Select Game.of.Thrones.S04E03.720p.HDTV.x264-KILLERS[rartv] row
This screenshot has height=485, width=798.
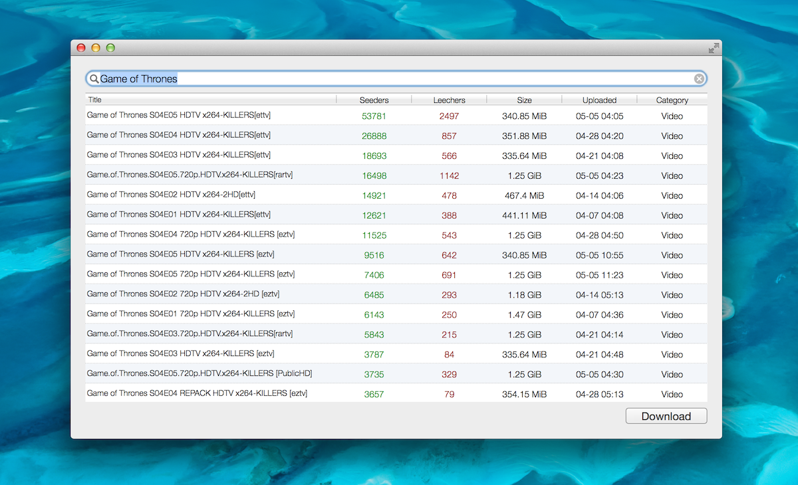[x=396, y=335]
